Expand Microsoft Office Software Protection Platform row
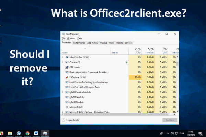Viewport: 206px width, 137px height. click(x=63, y=112)
